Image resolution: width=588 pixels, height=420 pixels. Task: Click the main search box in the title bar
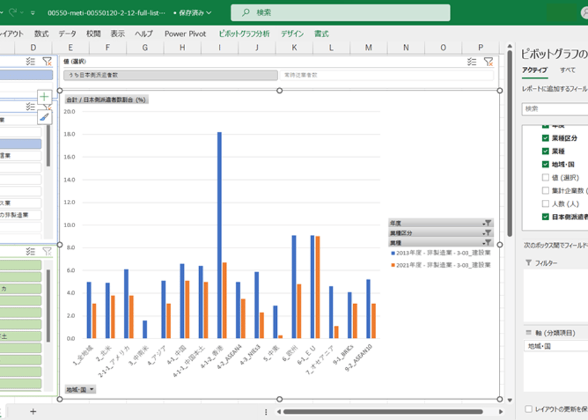[x=340, y=13]
